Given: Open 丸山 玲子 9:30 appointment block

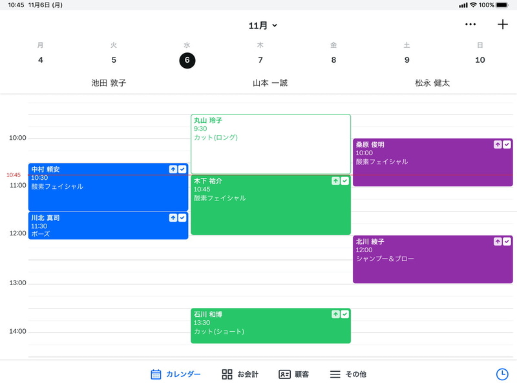Looking at the screenshot, I should 270,144.
